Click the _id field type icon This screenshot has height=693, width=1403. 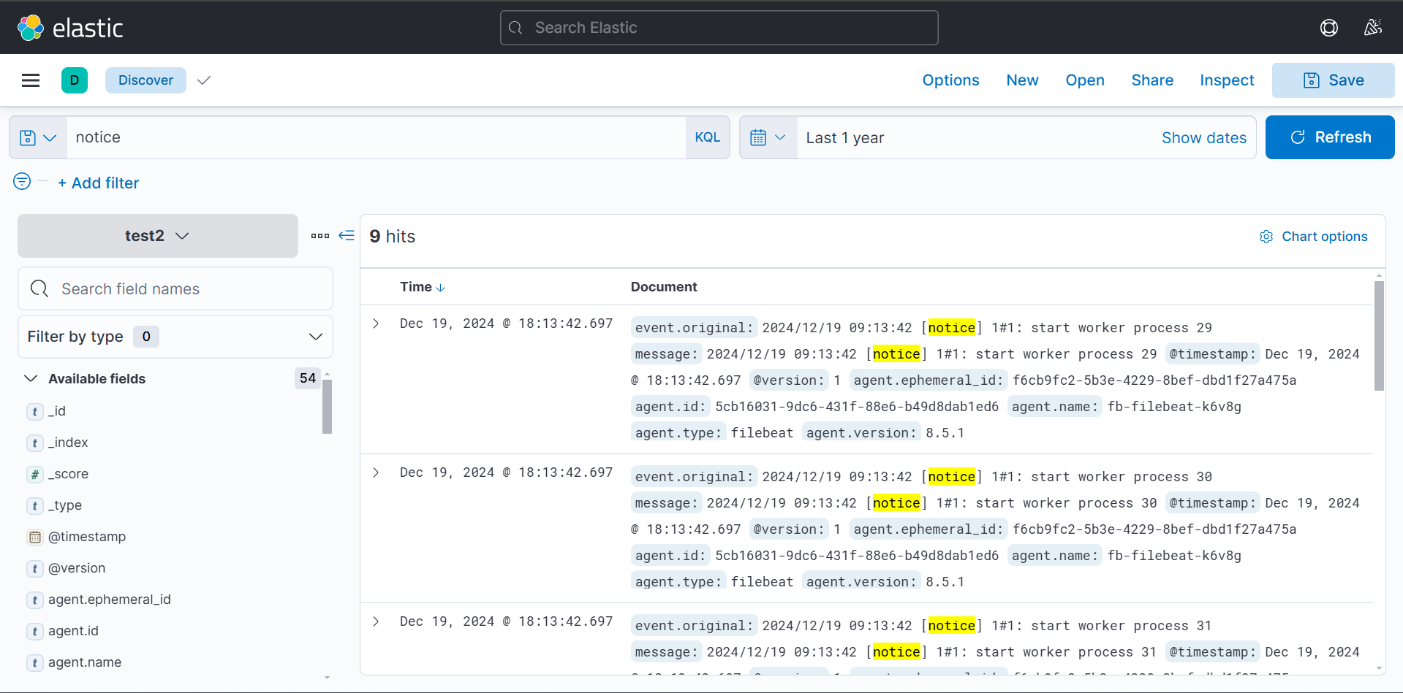tap(34, 412)
